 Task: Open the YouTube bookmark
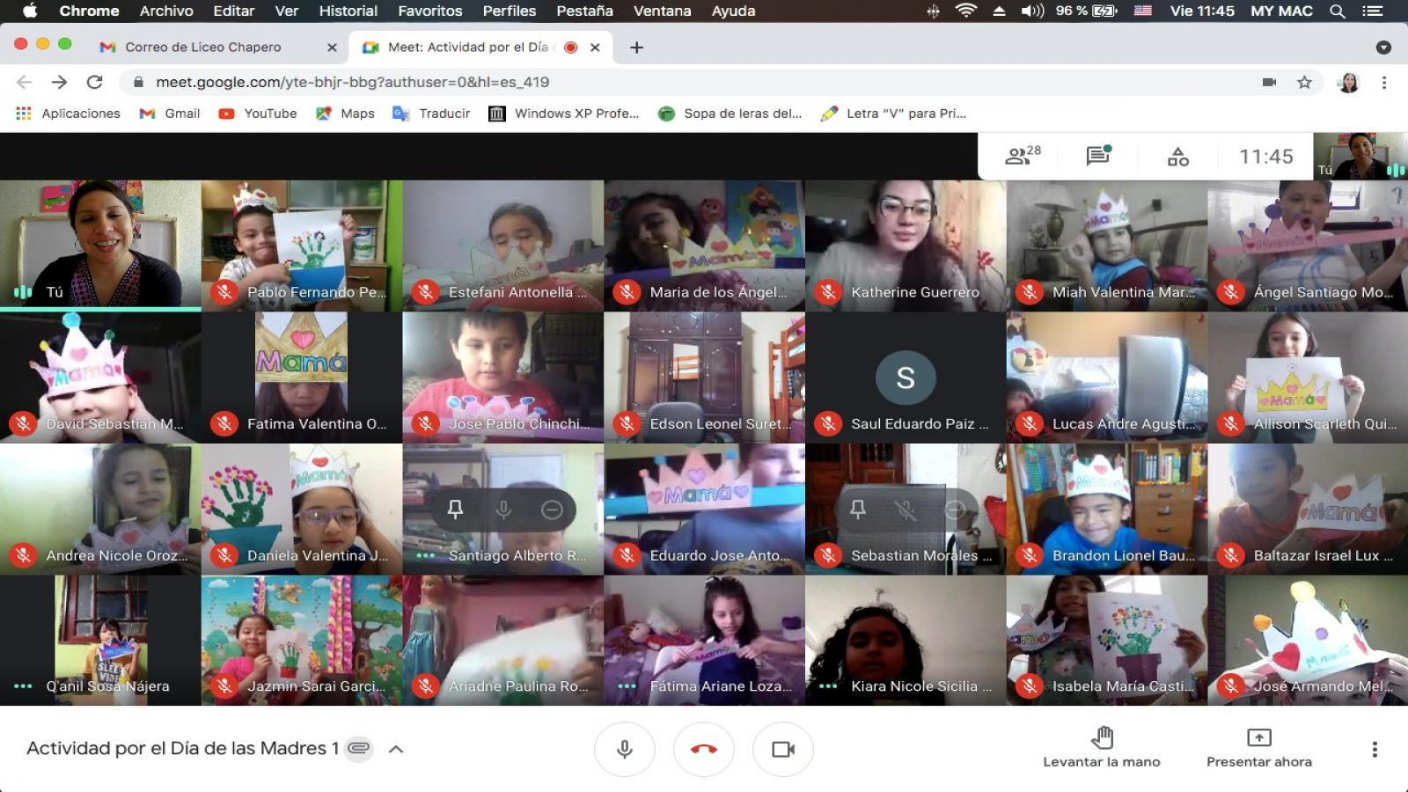258,114
